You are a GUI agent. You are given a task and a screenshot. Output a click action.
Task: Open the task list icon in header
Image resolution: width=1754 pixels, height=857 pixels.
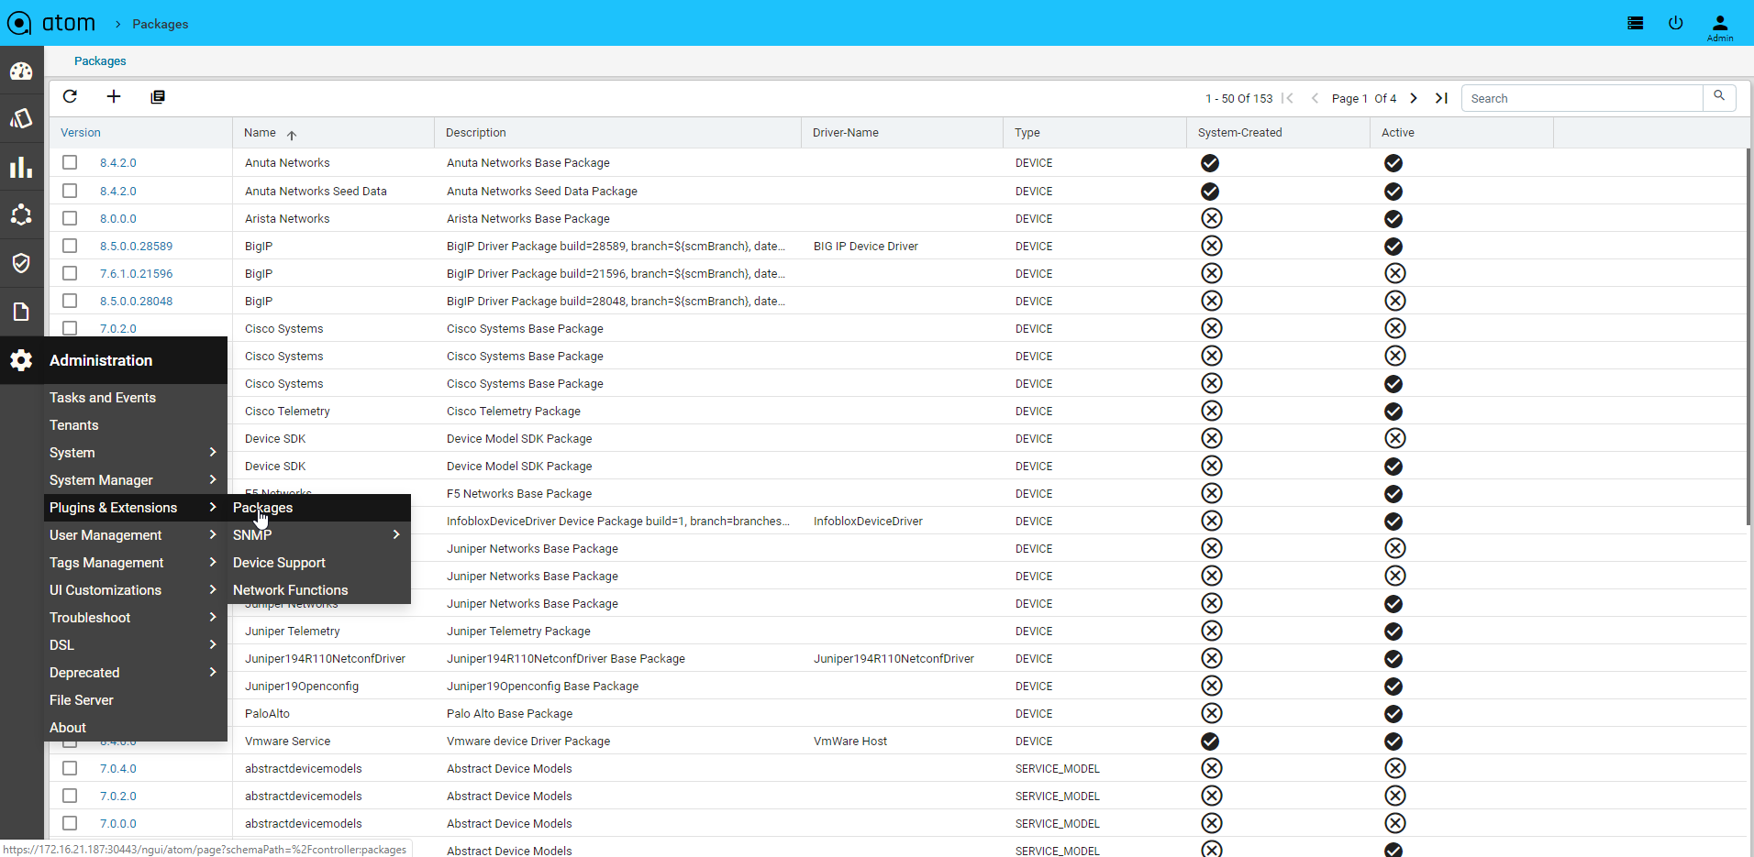pos(1635,23)
